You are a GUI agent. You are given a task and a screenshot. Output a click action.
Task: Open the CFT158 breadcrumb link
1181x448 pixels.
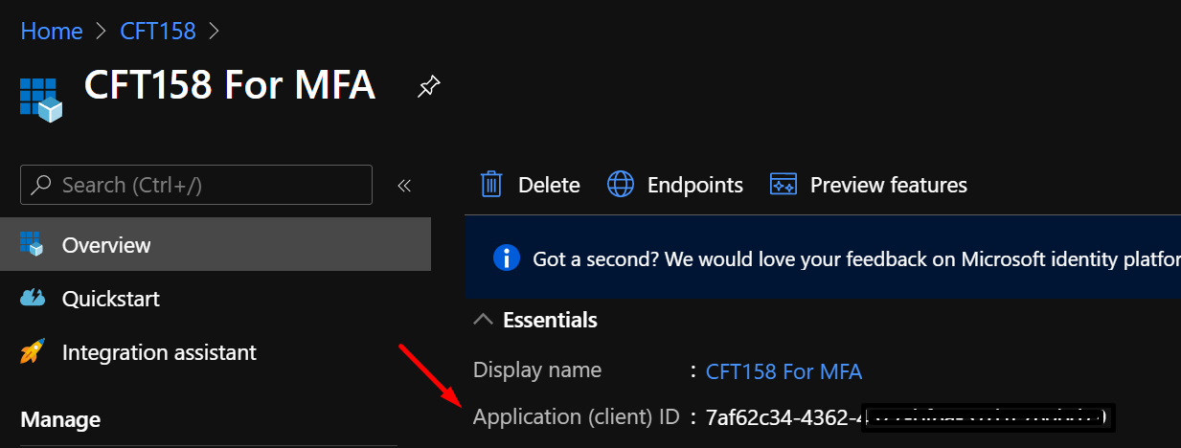[158, 31]
